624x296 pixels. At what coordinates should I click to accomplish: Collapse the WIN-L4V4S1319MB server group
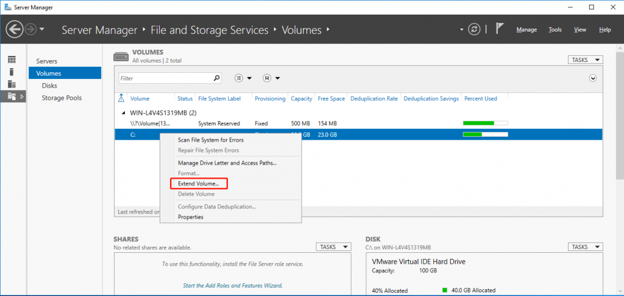[123, 112]
